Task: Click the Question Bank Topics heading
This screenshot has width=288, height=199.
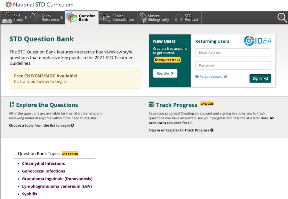Action: point(39,154)
